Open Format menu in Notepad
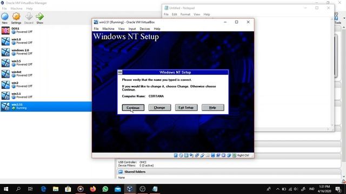 click(185, 15)
